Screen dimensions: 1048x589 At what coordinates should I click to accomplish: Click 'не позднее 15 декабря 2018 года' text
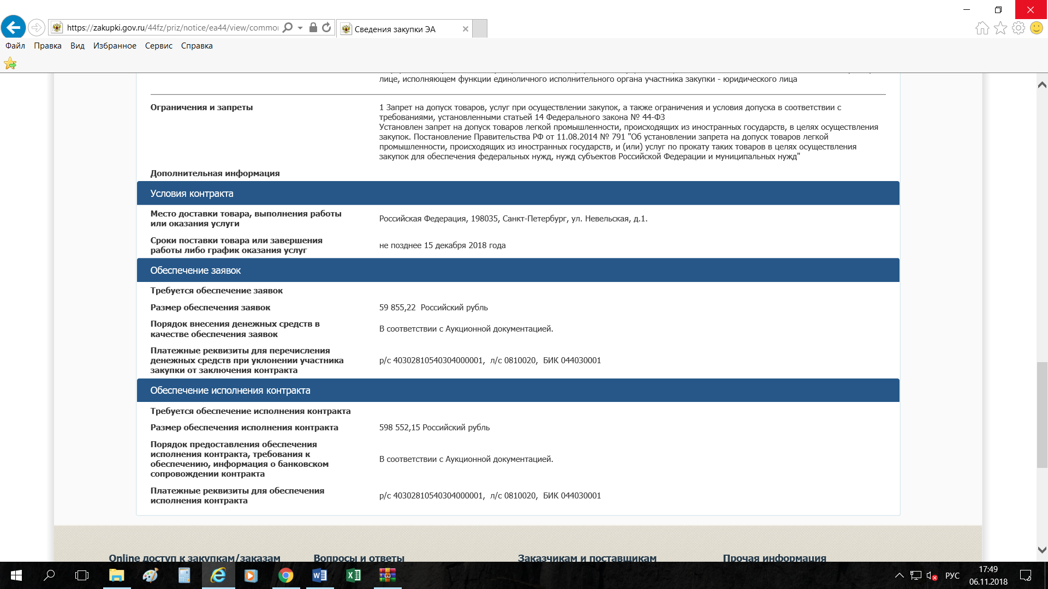442,245
